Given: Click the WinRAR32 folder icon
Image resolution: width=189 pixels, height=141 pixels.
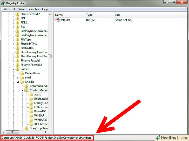Looking at the screenshot, I should click(31, 120).
